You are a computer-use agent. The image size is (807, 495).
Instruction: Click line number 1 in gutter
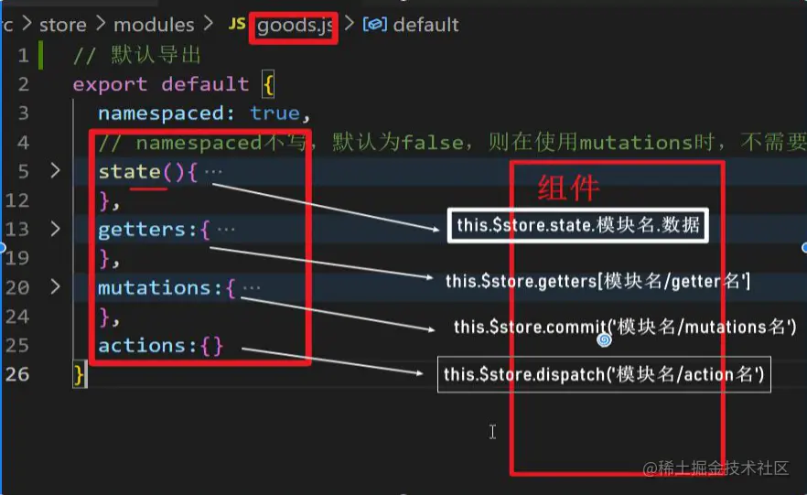click(23, 55)
